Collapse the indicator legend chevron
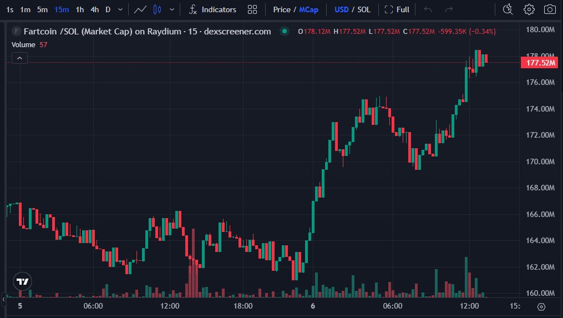The image size is (563, 318). pyautogui.click(x=19, y=58)
